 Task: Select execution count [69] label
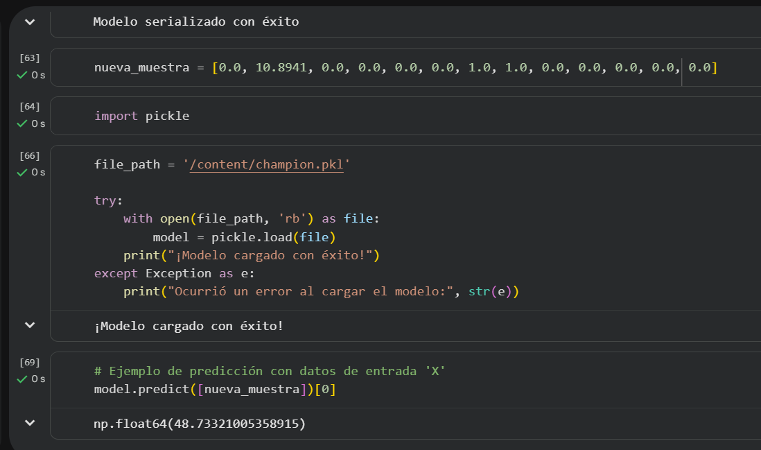coord(30,362)
